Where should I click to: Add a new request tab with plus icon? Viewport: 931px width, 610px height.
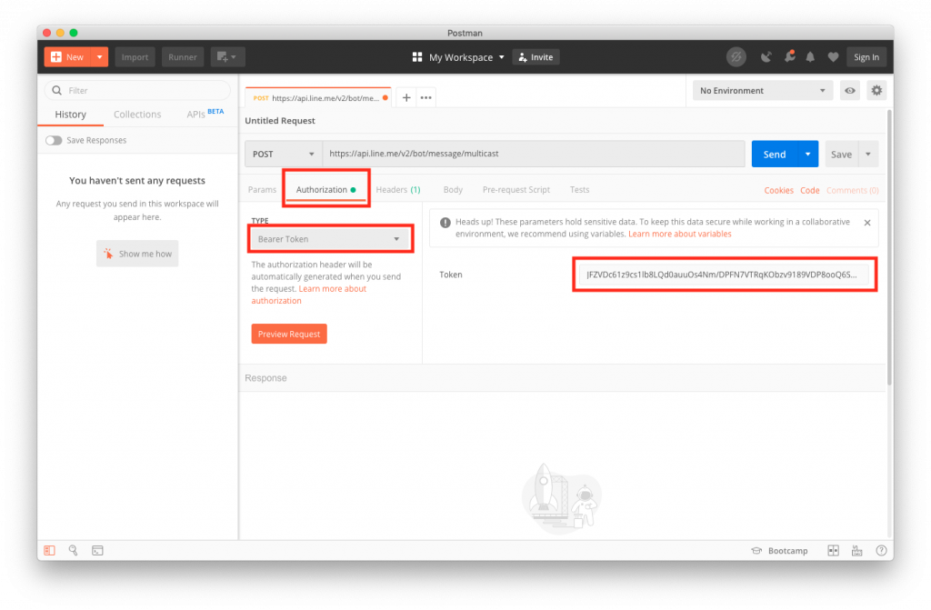[x=406, y=97]
